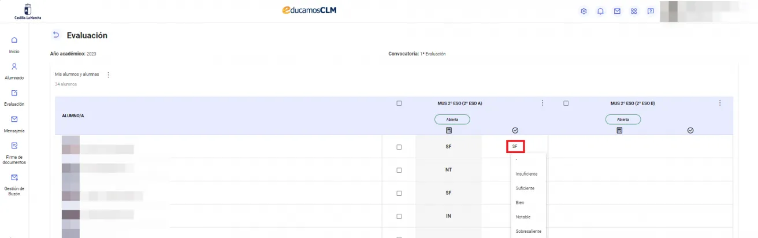
Task: Open the SF grade dropdown field
Action: 515,147
